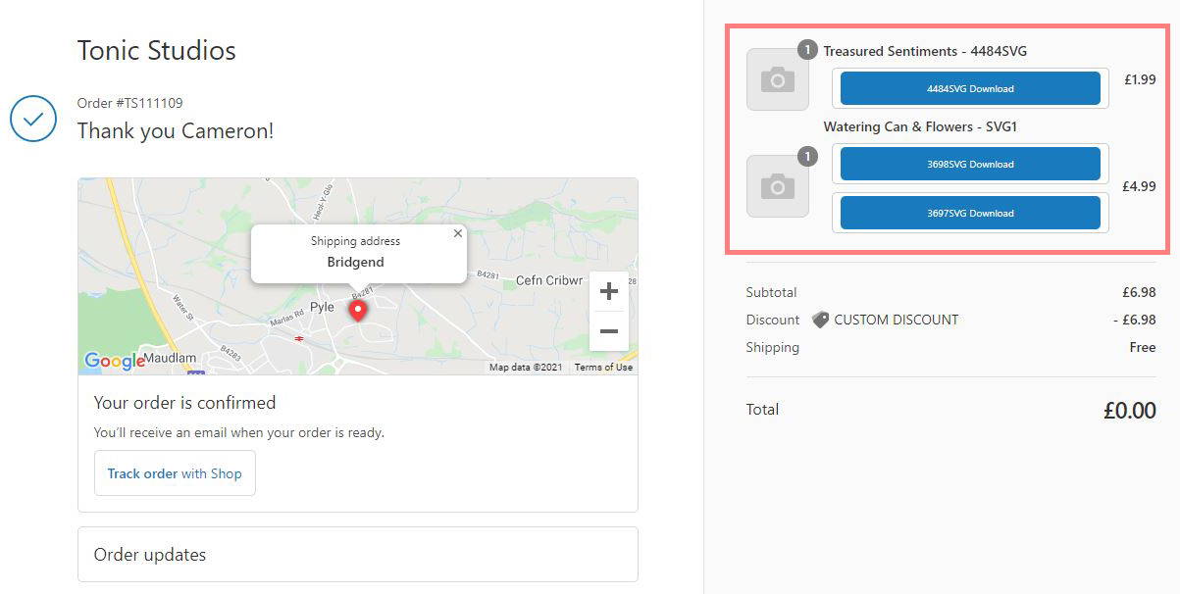Click the Treasured Sentiments - 4484SVG product name
This screenshot has height=594, width=1180.
click(925, 51)
